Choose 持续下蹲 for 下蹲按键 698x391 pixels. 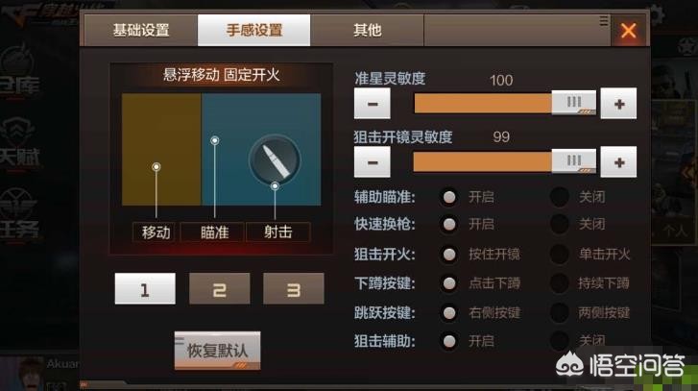tap(560, 283)
